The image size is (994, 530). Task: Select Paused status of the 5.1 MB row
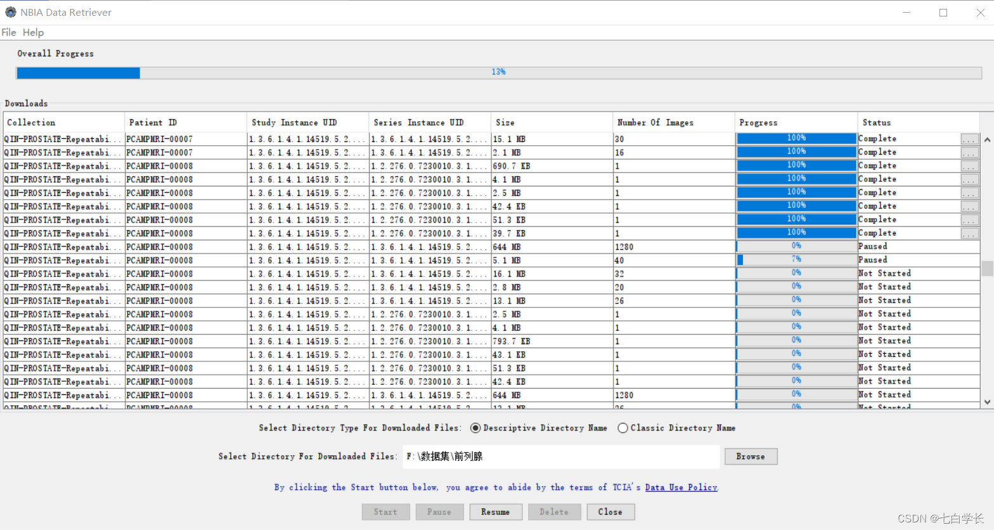pos(919,260)
